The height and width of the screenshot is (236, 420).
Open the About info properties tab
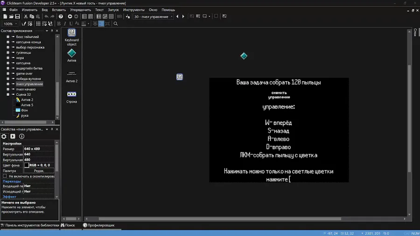(x=21, y=137)
